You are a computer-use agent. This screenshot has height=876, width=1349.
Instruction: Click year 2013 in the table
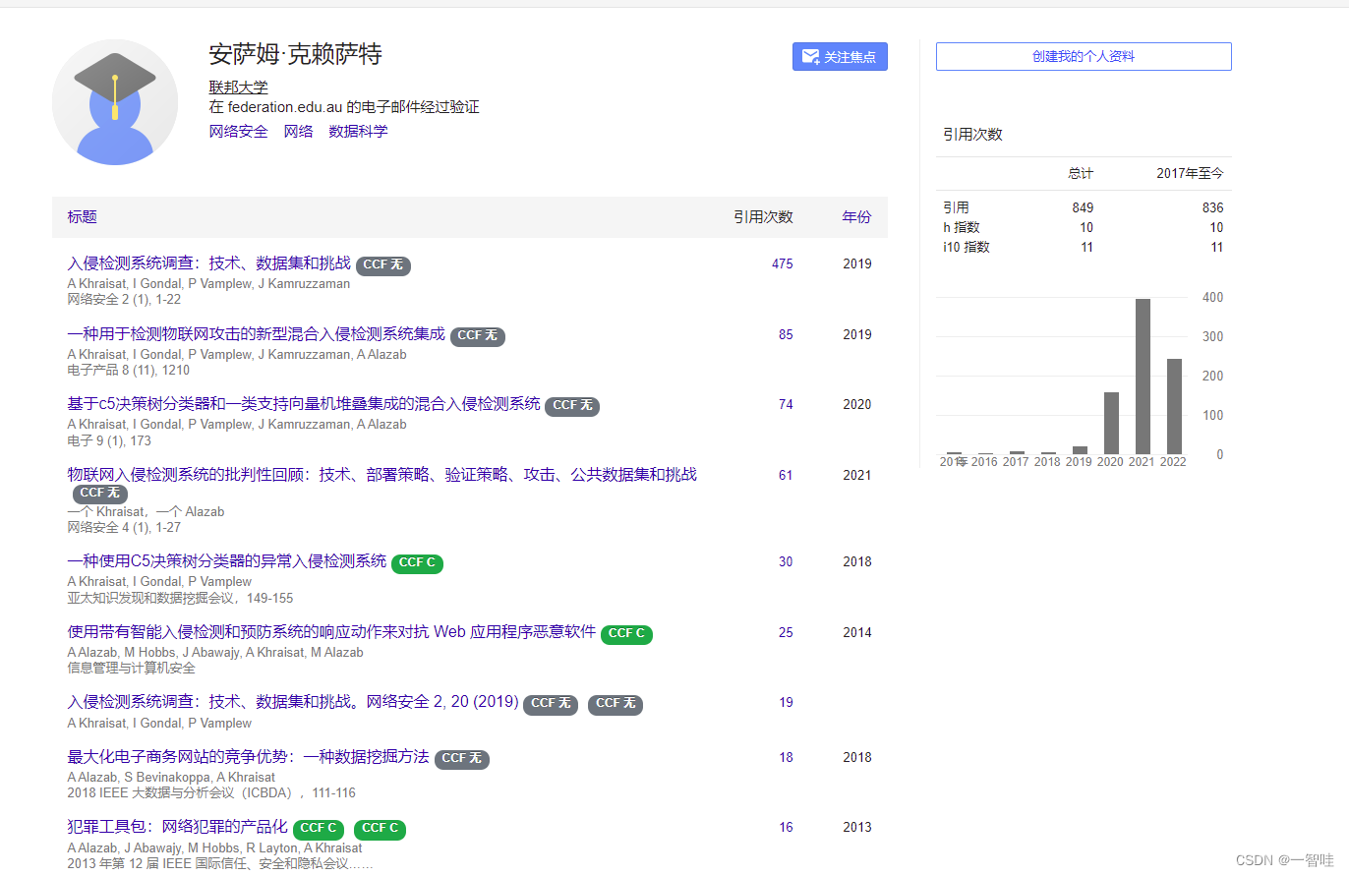pos(856,828)
